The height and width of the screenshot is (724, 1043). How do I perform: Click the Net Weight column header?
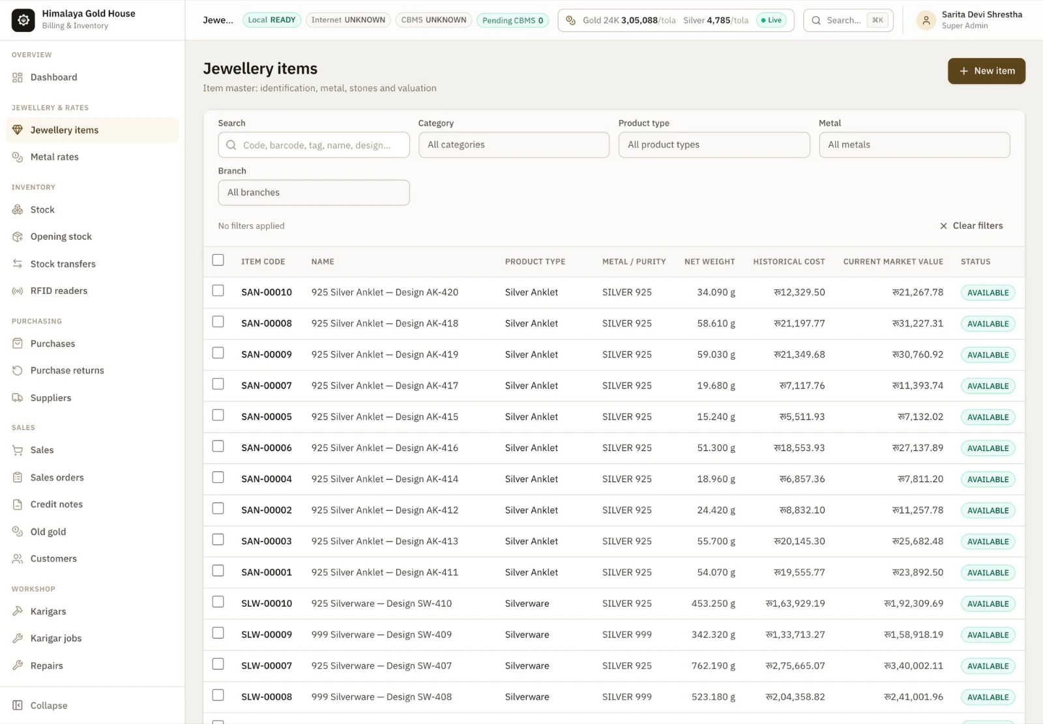coord(709,261)
